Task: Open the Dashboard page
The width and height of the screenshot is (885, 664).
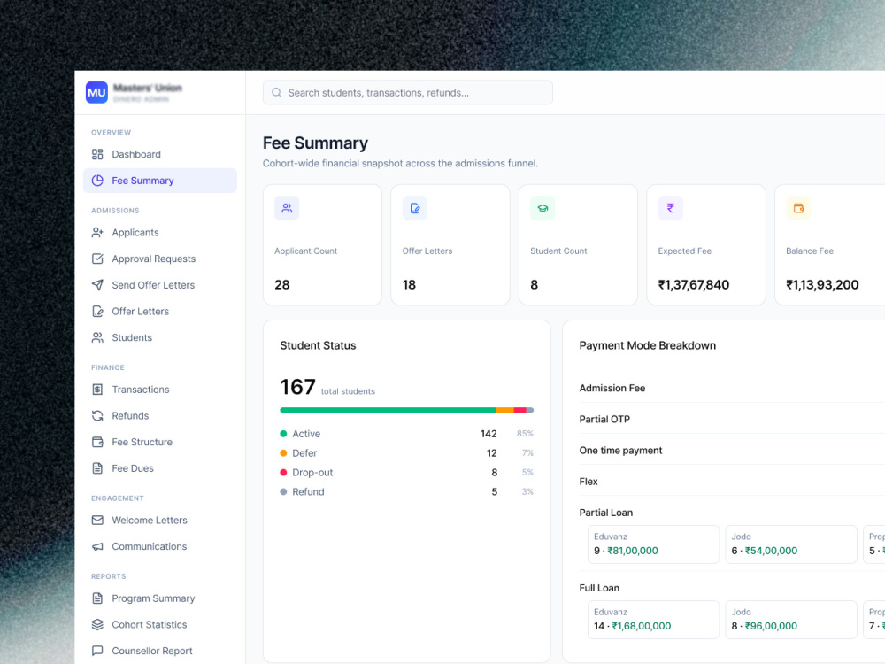Action: tap(159, 154)
